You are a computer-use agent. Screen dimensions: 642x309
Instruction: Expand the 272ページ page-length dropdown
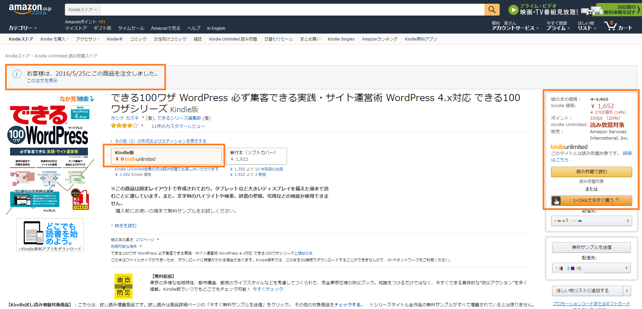pyautogui.click(x=147, y=240)
